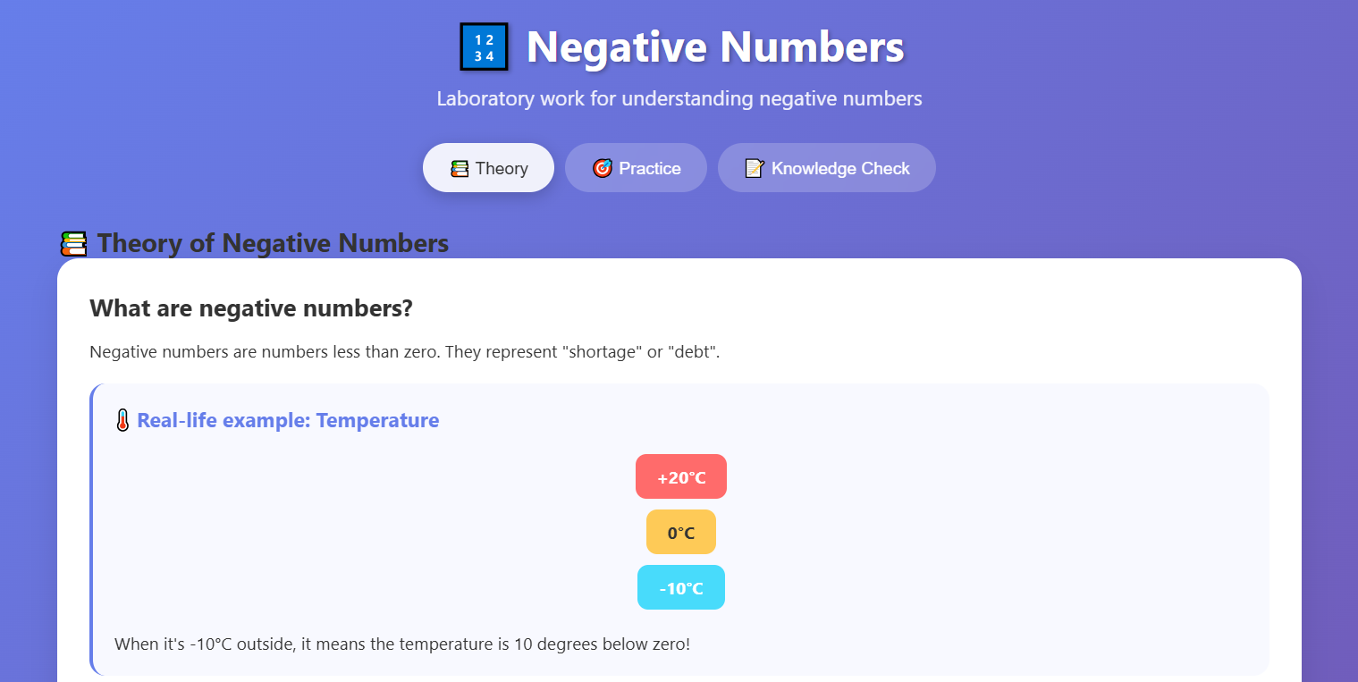Go to the Knowledge Check tab
1358x682 pixels.
click(827, 168)
